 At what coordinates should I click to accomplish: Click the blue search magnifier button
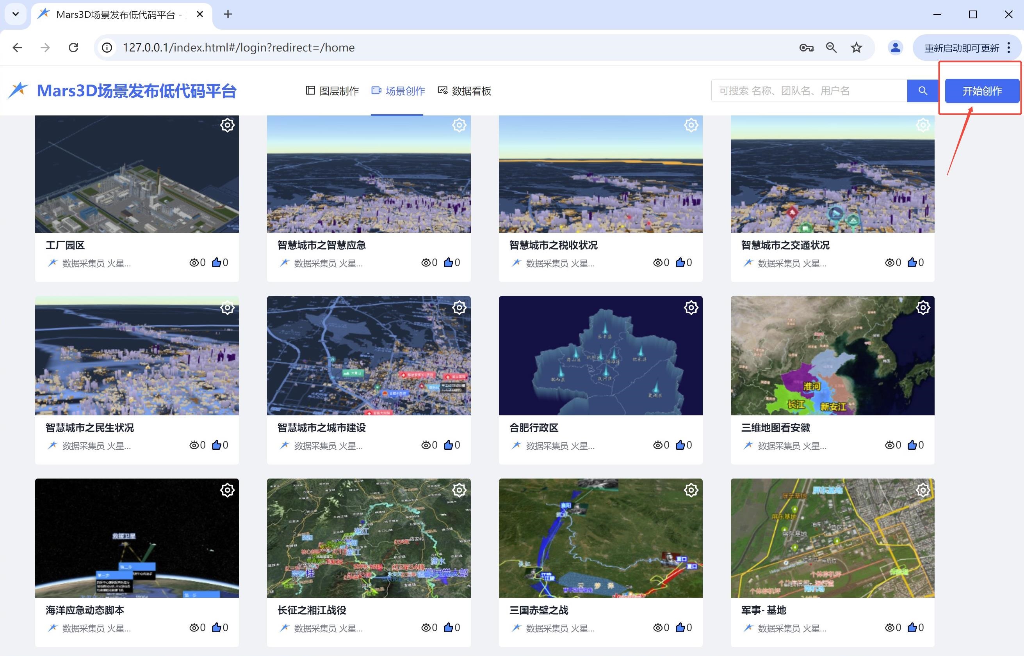click(x=922, y=91)
